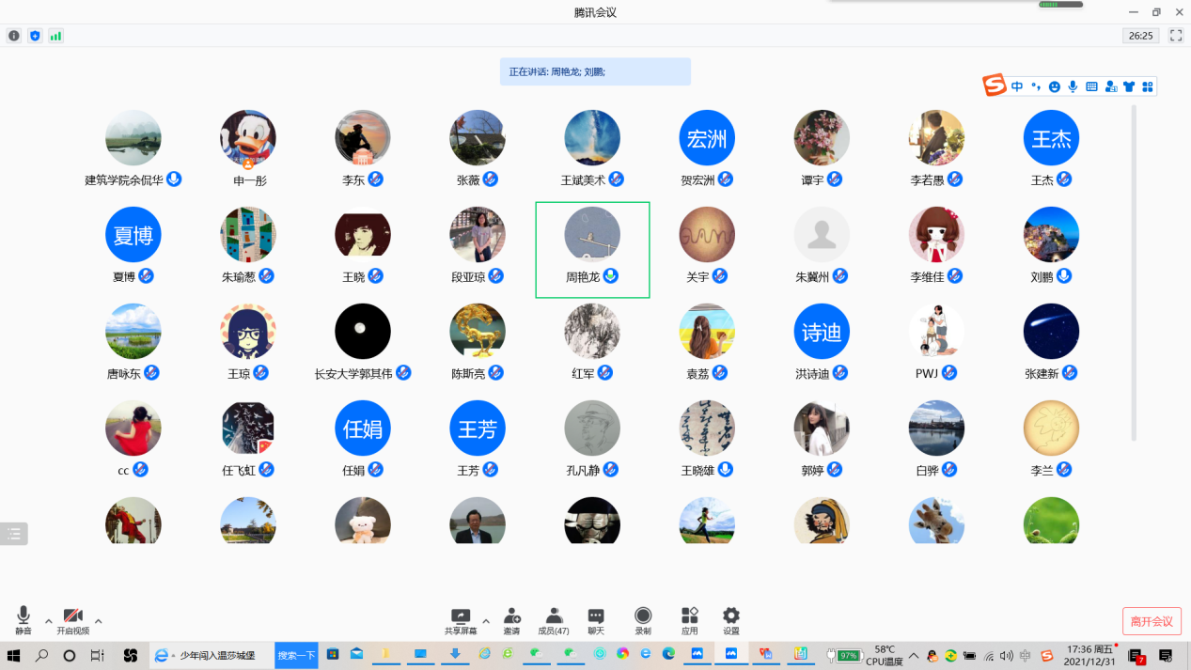Open the 邀请 invite icon
Image resolution: width=1191 pixels, height=670 pixels.
click(511, 619)
